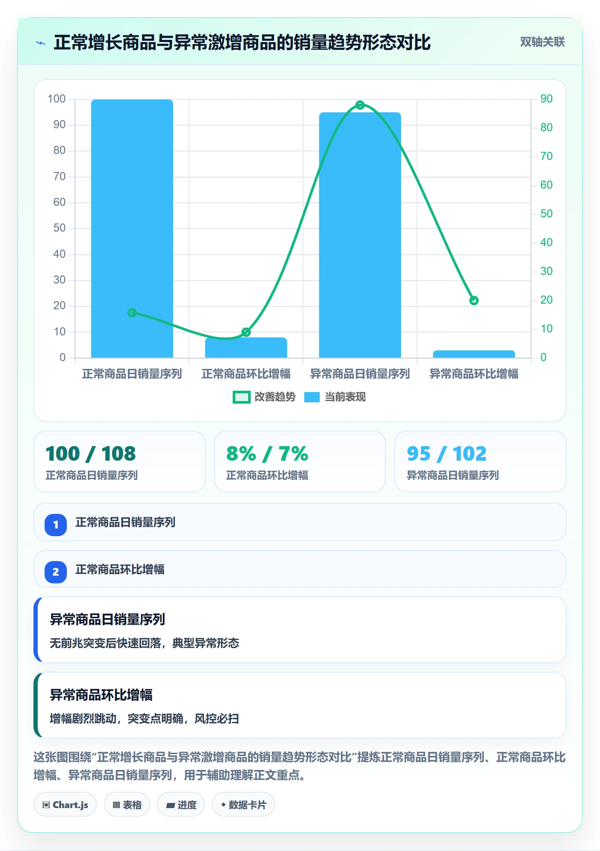Open the 异常商品日销量序列 description card
Viewport: 600px width, 851px height.
coord(300,630)
